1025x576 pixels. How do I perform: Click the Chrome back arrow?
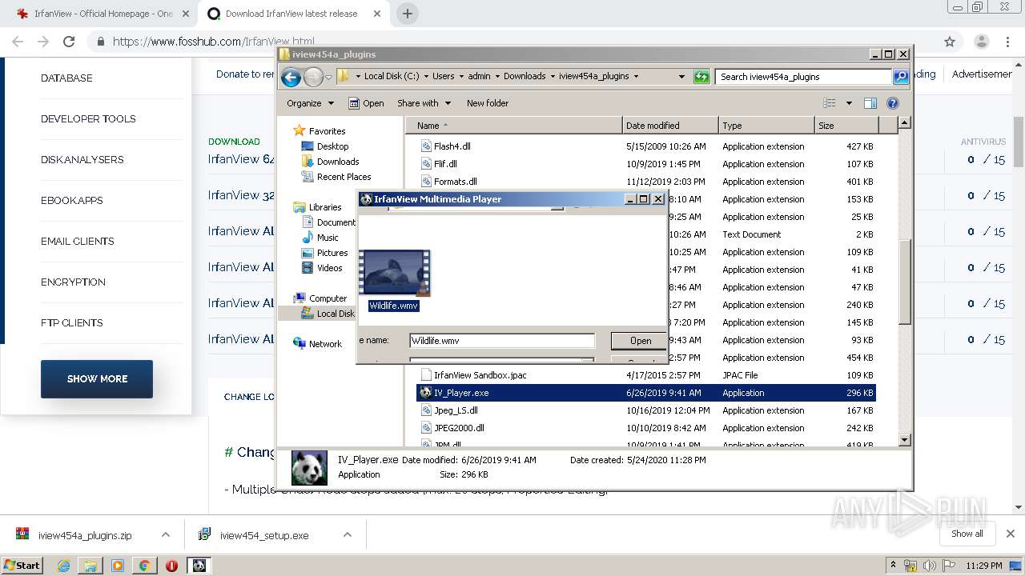pos(18,42)
